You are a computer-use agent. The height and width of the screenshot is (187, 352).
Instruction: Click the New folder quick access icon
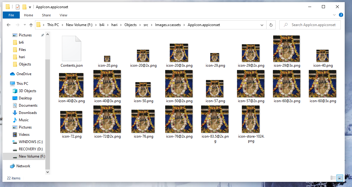pos(24,7)
